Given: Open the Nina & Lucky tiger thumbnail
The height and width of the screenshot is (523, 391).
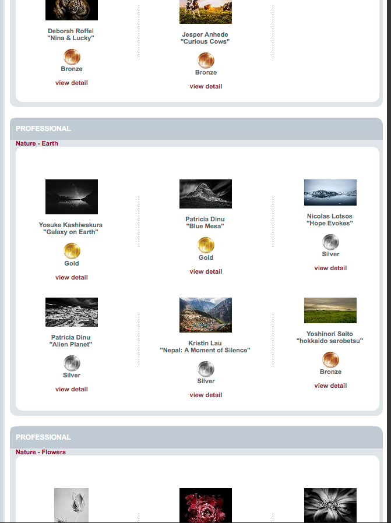Looking at the screenshot, I should click(72, 10).
